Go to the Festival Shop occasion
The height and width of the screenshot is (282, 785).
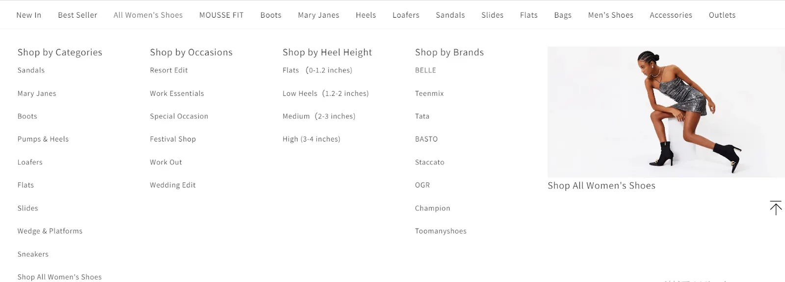pyautogui.click(x=173, y=139)
